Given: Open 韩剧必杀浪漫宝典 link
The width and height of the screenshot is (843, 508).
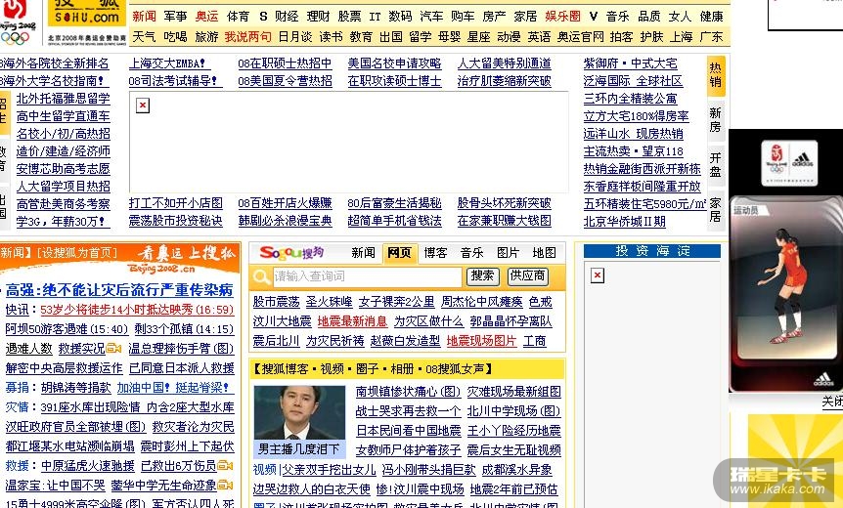Looking at the screenshot, I should 286,221.
